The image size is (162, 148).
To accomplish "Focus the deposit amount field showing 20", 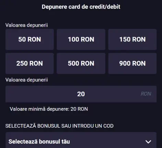I will (x=81, y=94).
